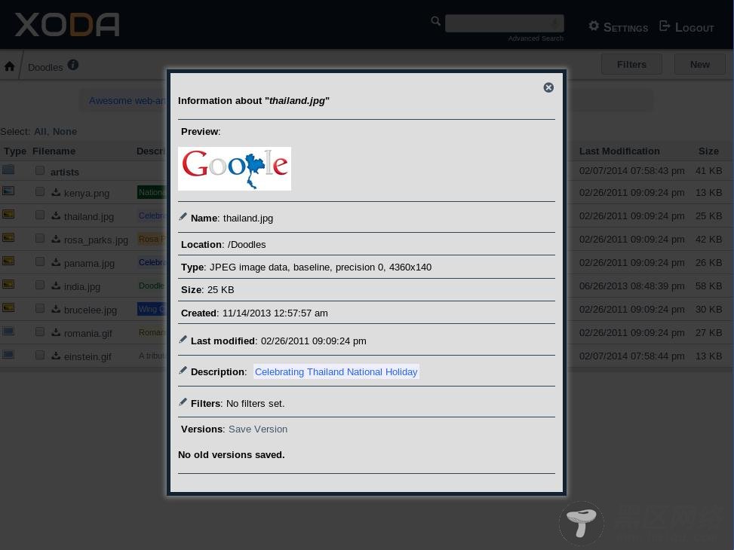Tick the india.jpg checkbox
The image size is (734, 550).
(x=40, y=285)
